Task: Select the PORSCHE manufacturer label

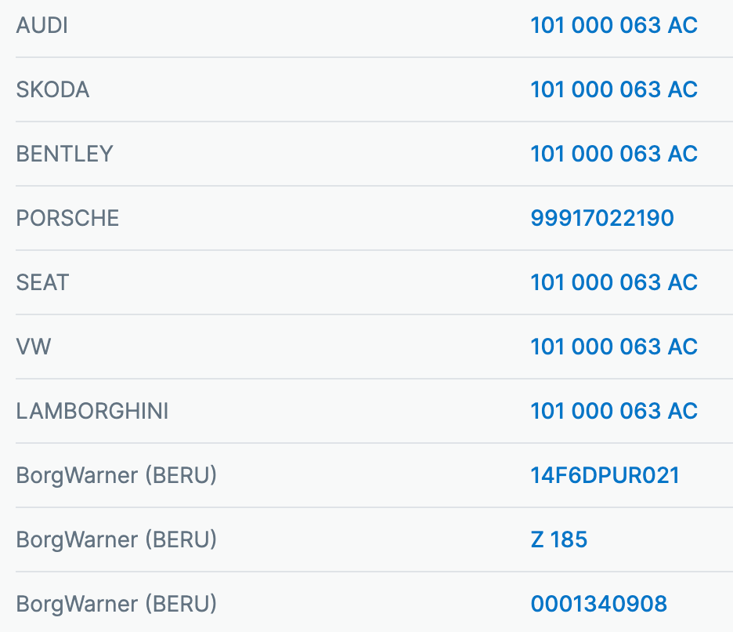Action: pos(67,219)
